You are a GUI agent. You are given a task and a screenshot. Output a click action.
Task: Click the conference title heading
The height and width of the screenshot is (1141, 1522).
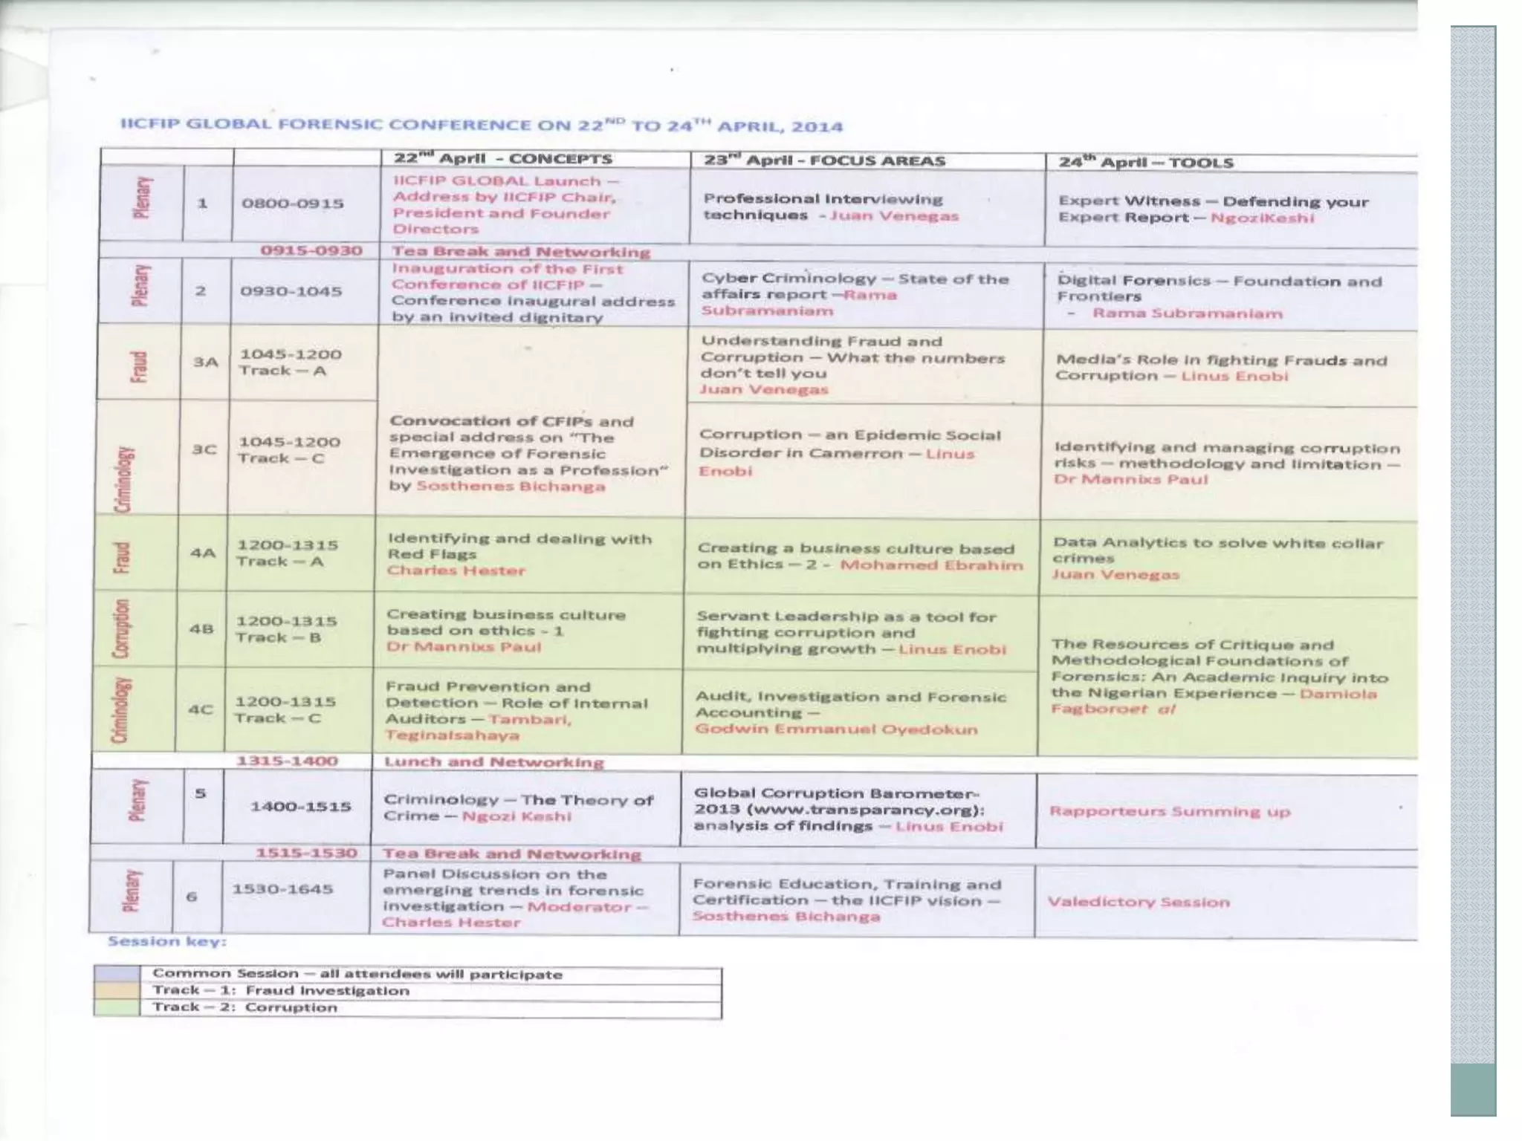(x=482, y=126)
